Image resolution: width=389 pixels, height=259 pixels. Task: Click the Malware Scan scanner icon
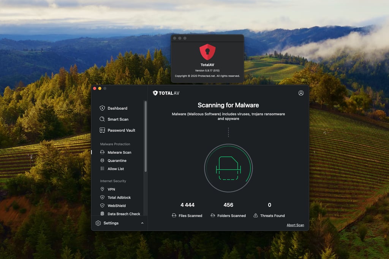click(x=102, y=152)
